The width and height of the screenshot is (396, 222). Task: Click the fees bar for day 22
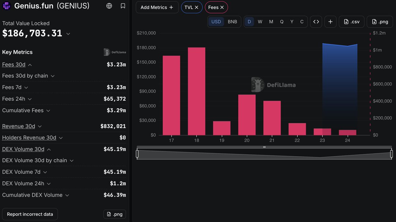pos(297,129)
